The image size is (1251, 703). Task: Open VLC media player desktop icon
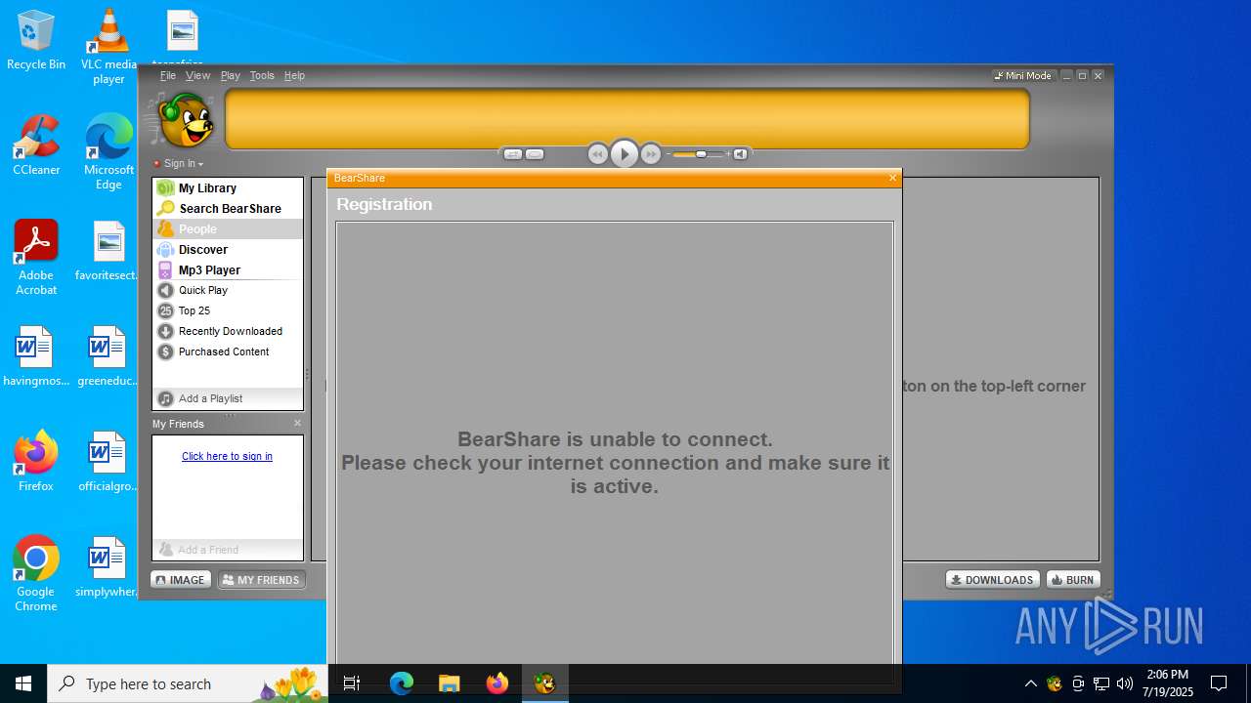(108, 47)
